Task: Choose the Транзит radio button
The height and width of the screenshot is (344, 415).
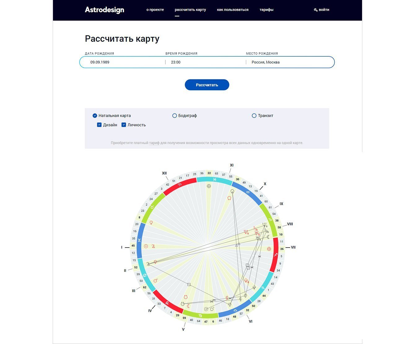Action: click(254, 116)
